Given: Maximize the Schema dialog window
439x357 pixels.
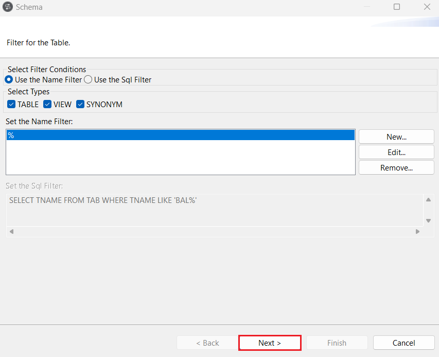Looking at the screenshot, I should tap(397, 7).
